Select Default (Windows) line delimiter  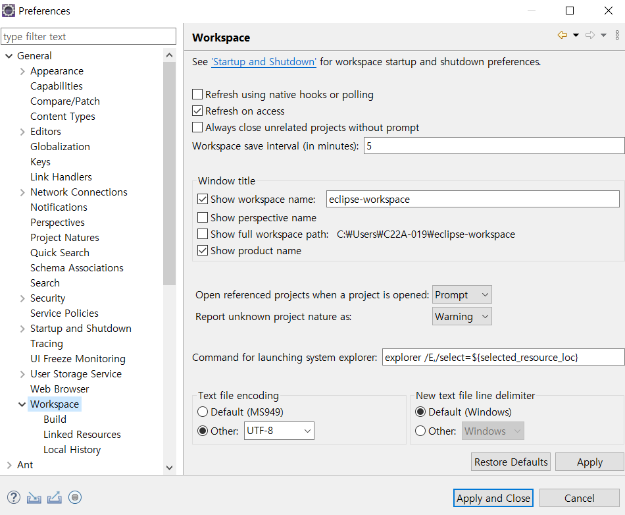tap(420, 412)
